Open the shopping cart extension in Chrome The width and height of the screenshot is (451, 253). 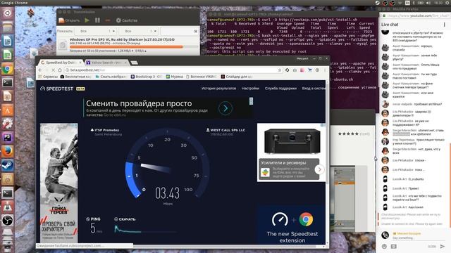pyautogui.click(x=309, y=70)
